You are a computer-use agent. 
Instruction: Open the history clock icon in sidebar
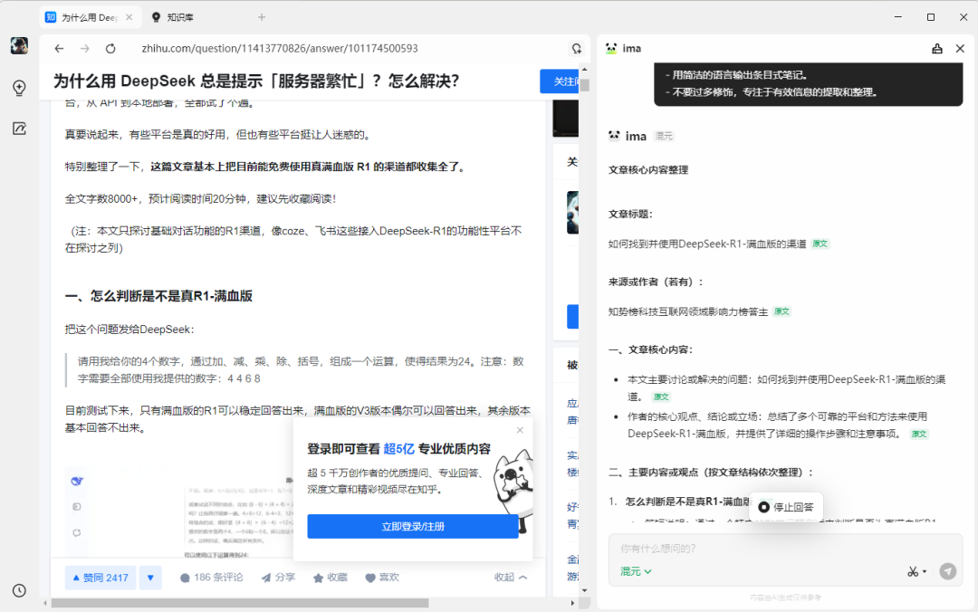[x=19, y=590]
